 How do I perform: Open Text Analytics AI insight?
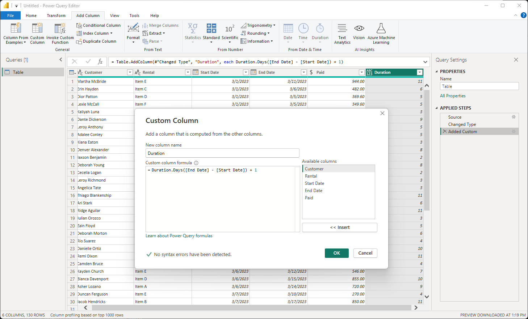tap(342, 29)
